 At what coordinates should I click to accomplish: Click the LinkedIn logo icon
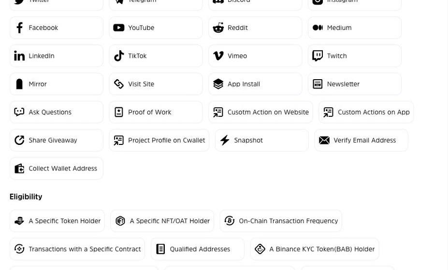19,56
